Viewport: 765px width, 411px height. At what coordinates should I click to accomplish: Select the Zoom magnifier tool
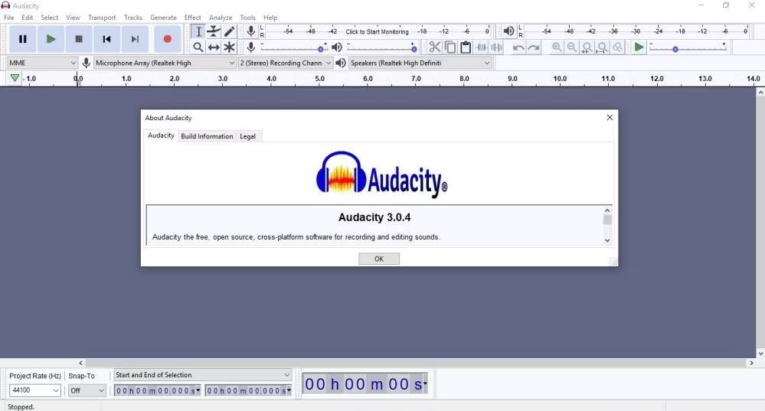(x=198, y=47)
